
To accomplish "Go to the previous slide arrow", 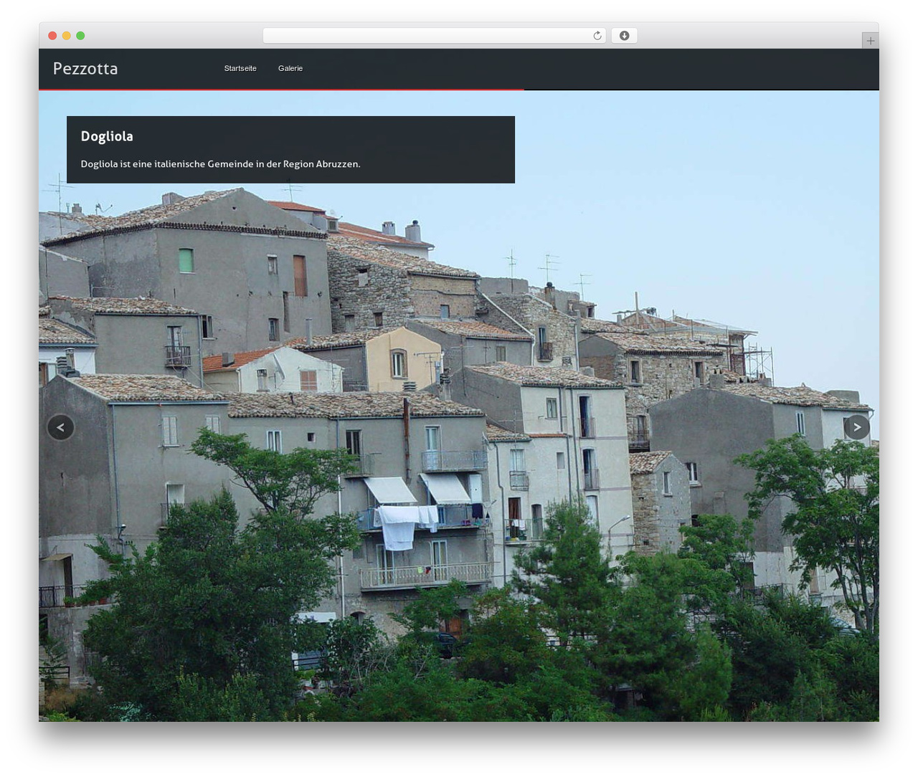I will click(x=61, y=427).
